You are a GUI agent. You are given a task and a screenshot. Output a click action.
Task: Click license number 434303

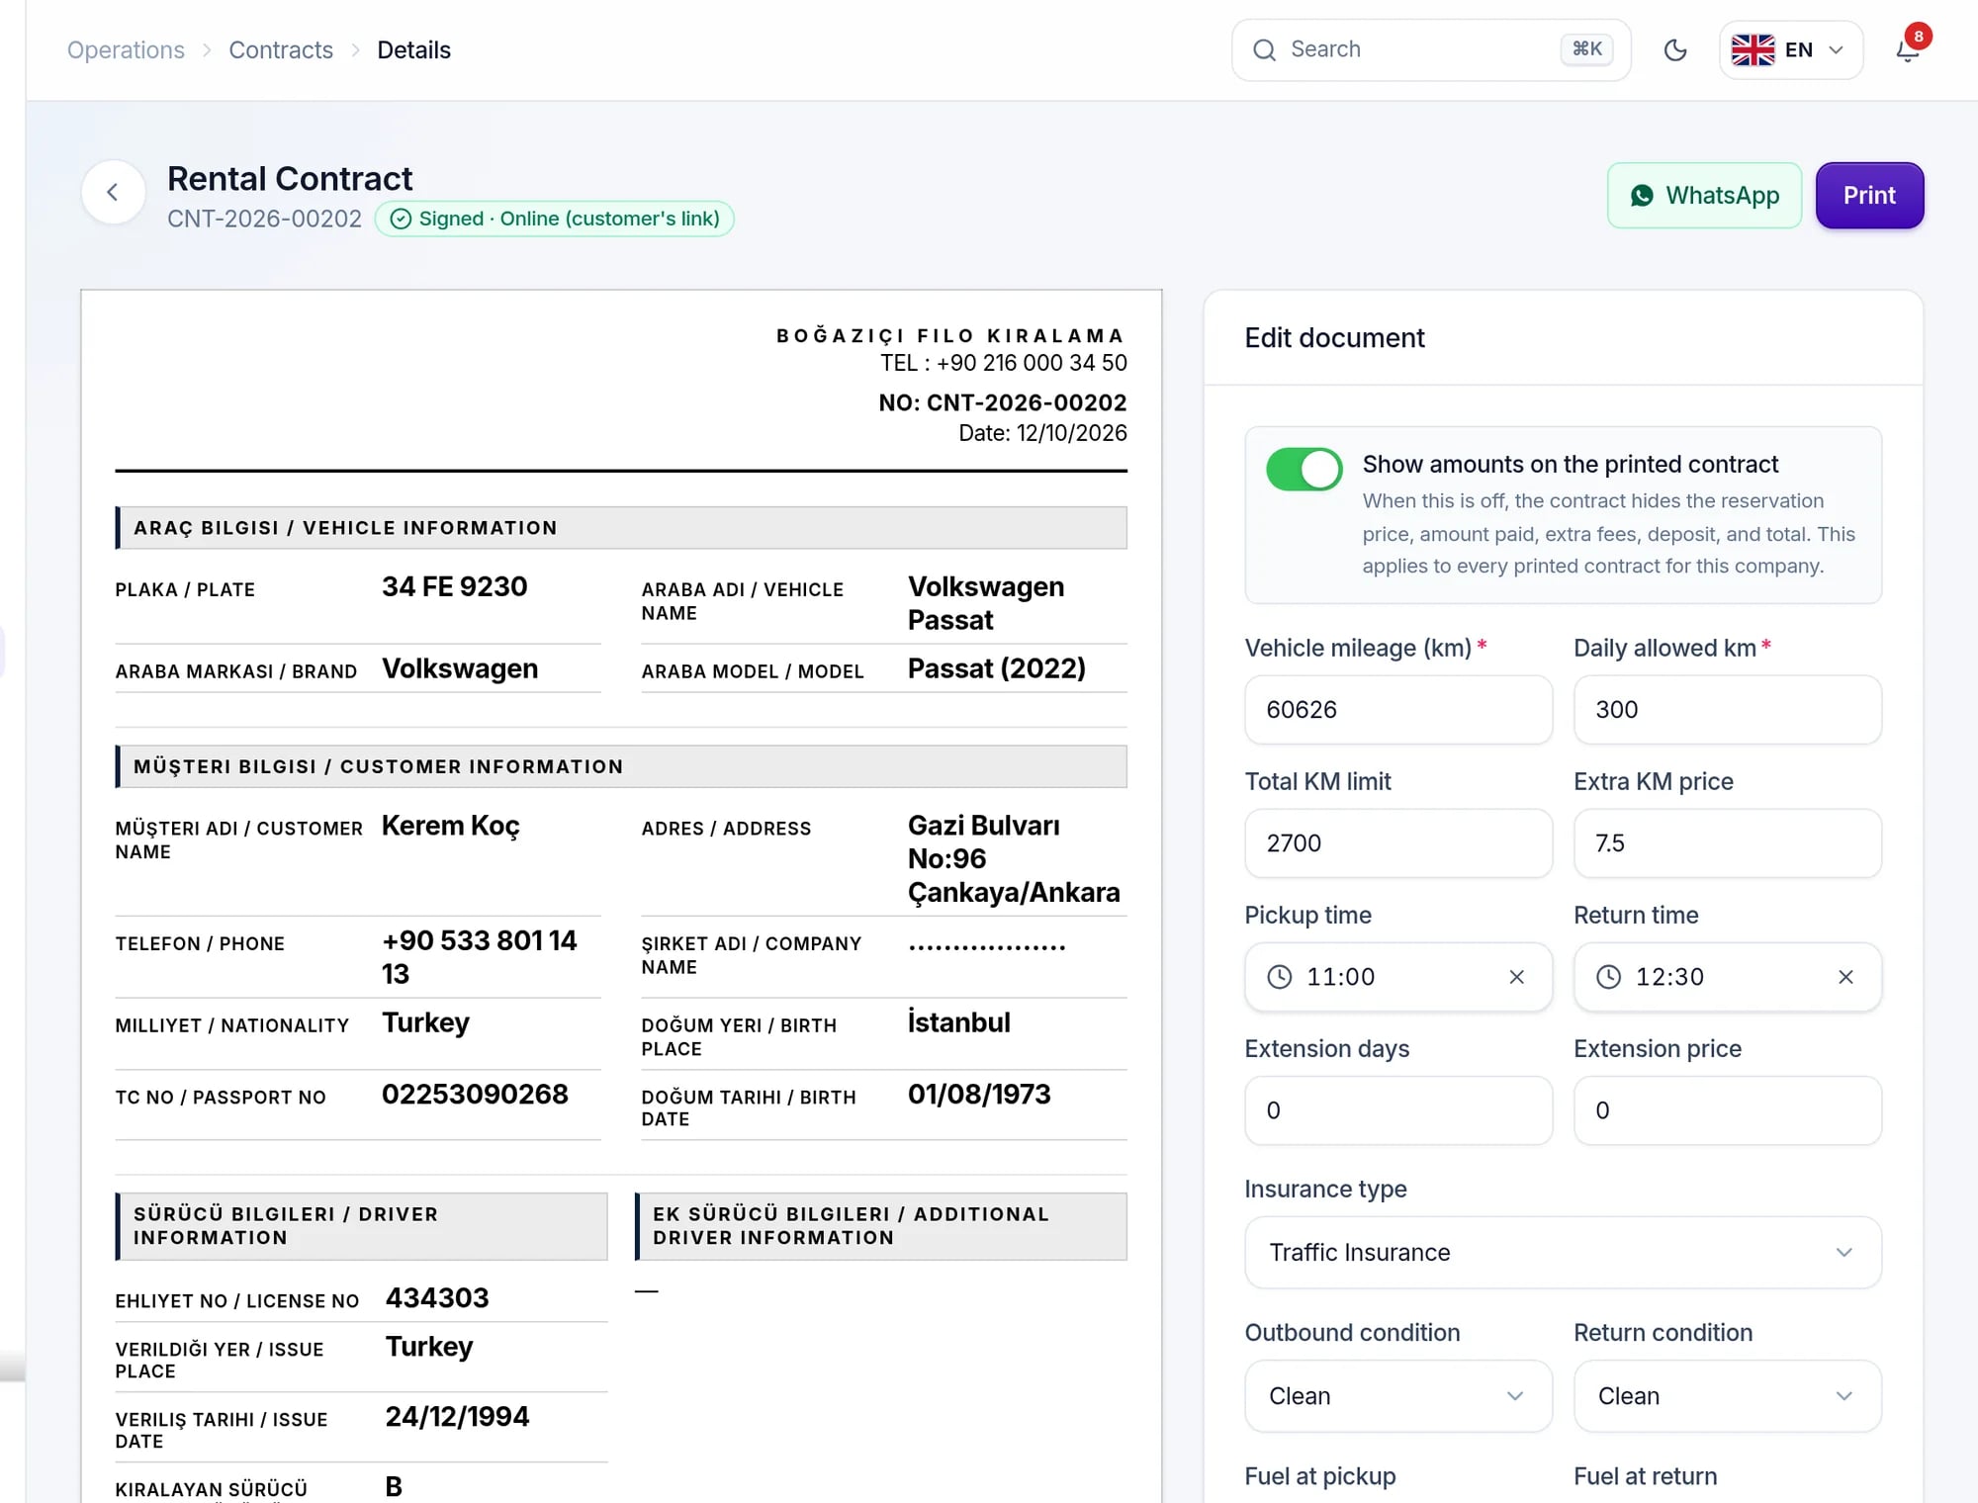tap(437, 1298)
